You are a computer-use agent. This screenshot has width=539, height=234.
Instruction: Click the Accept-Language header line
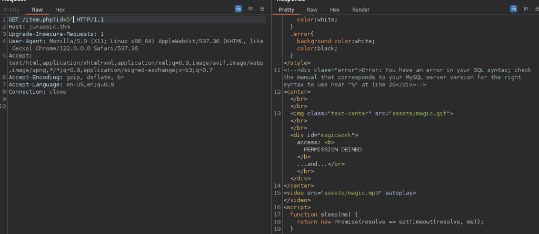[x=62, y=84]
